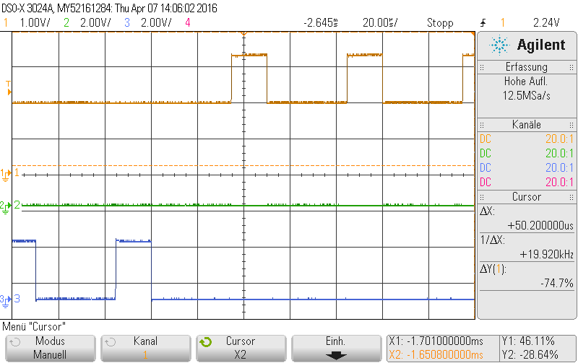Click the ΔX value +50.200000us
The image size is (578, 363).
coord(540,225)
